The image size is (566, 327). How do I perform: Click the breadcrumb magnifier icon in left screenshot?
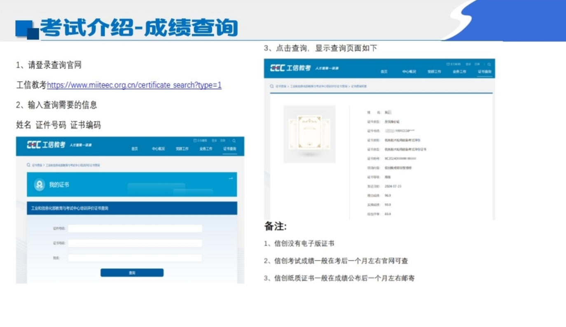coord(28,165)
